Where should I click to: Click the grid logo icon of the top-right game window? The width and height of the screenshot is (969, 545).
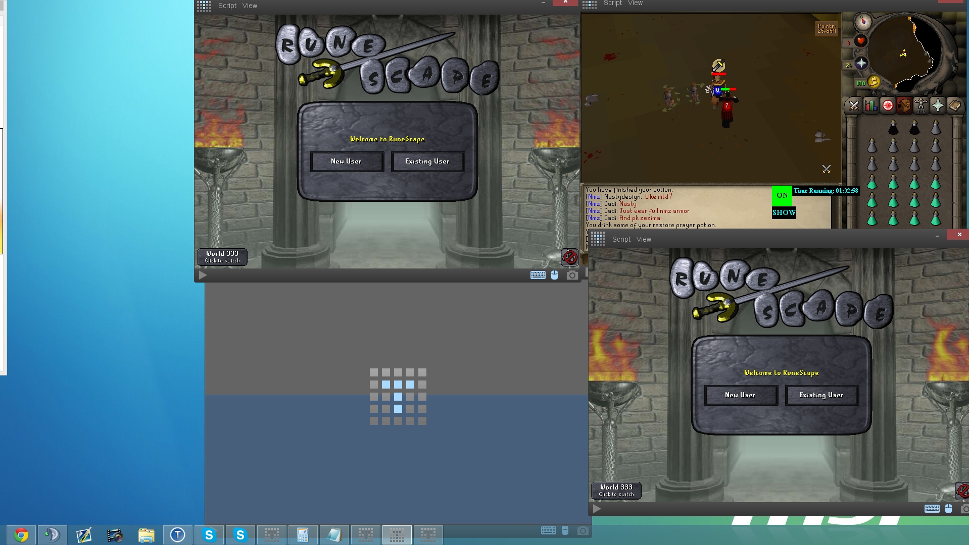click(x=590, y=5)
